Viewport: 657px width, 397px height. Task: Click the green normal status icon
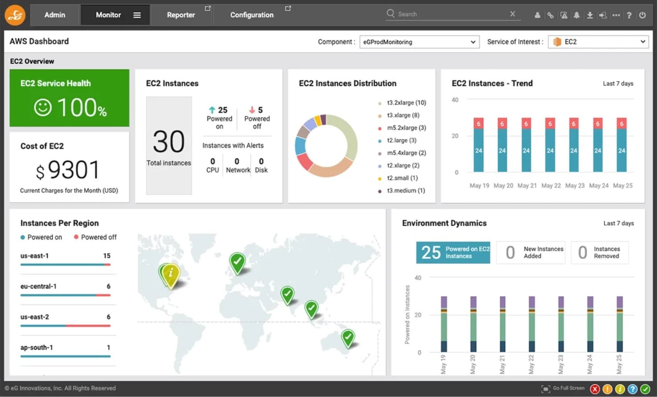tap(645, 389)
